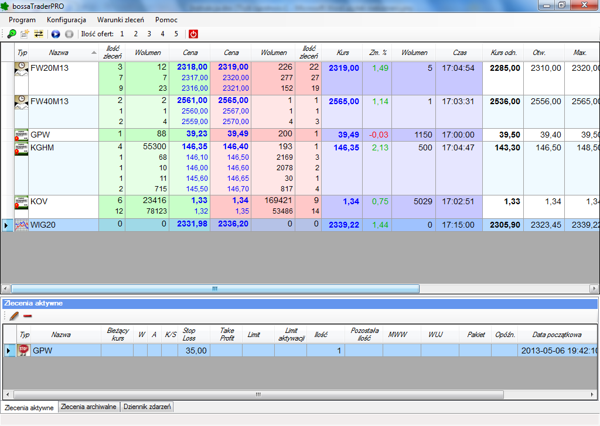Image resolution: width=600 pixels, height=426 pixels.
Task: Click the FW20M13 futures type icon
Action: [x=22, y=69]
